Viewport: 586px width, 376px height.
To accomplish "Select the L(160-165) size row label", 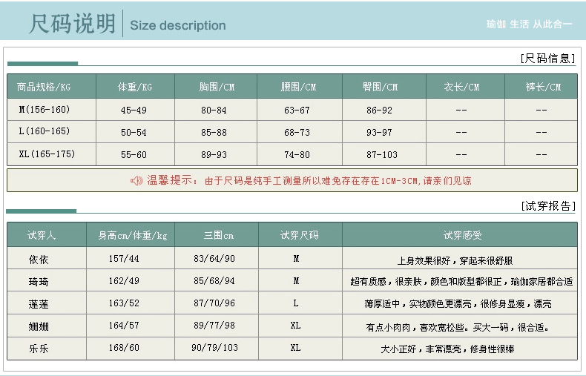I will [x=44, y=131].
